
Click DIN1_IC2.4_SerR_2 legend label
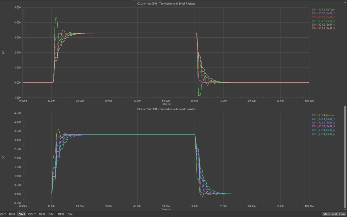click(324, 123)
